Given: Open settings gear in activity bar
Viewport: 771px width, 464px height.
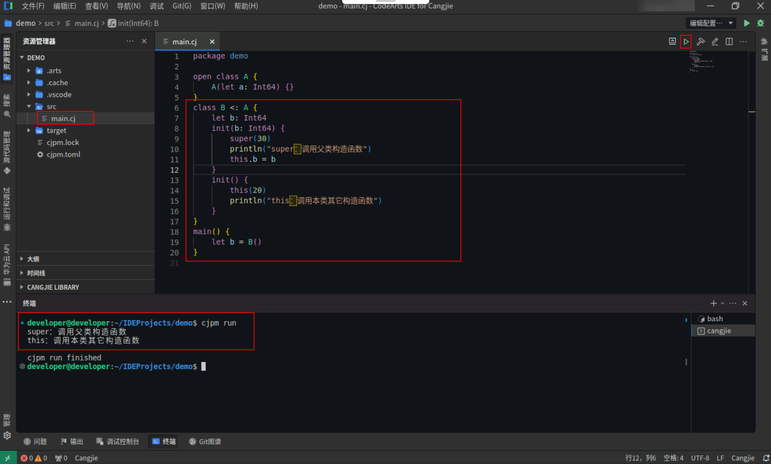Looking at the screenshot, I should [x=7, y=435].
